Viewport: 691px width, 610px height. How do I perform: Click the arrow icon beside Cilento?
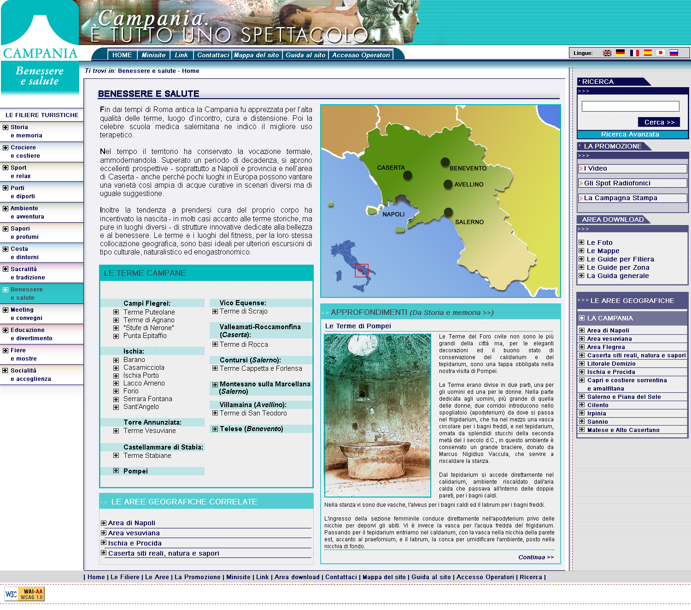[x=582, y=405]
